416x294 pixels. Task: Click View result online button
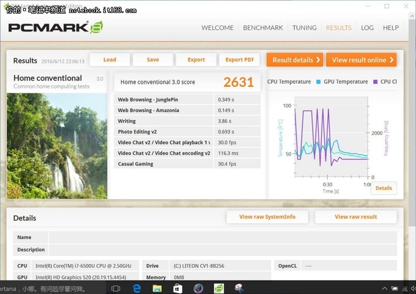pos(361,60)
